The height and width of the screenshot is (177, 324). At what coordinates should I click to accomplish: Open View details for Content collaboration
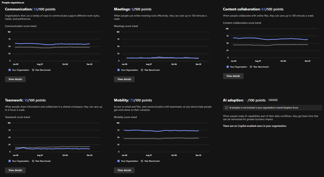(233, 76)
